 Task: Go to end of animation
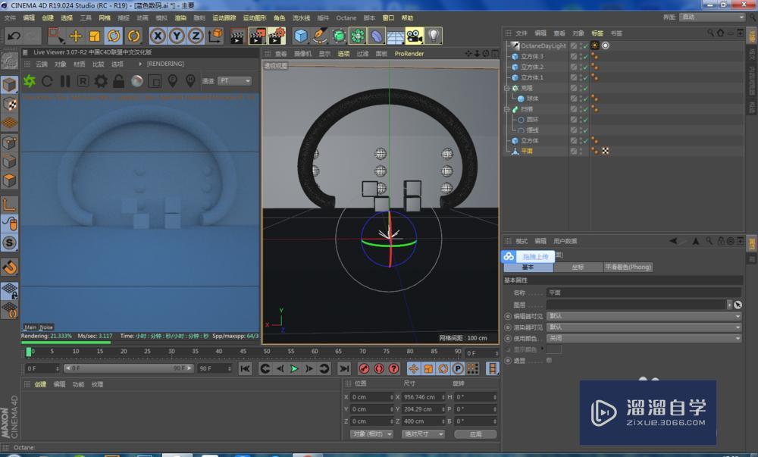tap(343, 369)
